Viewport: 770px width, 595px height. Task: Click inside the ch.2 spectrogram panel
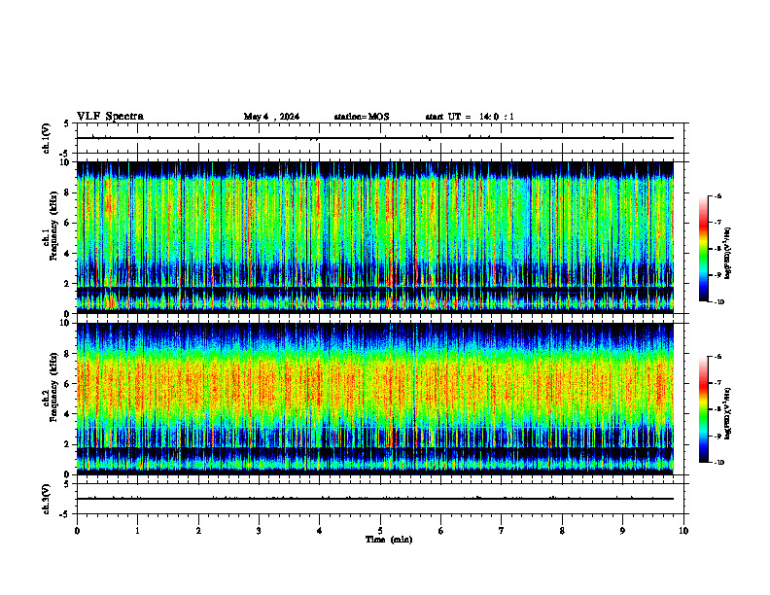coord(375,399)
